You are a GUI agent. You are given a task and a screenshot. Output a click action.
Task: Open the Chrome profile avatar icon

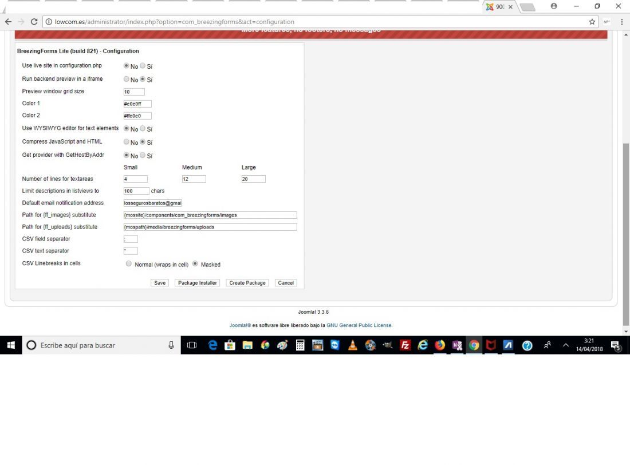tap(554, 6)
